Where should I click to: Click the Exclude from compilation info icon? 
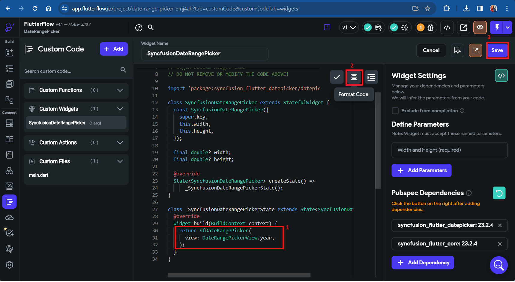[x=462, y=111]
